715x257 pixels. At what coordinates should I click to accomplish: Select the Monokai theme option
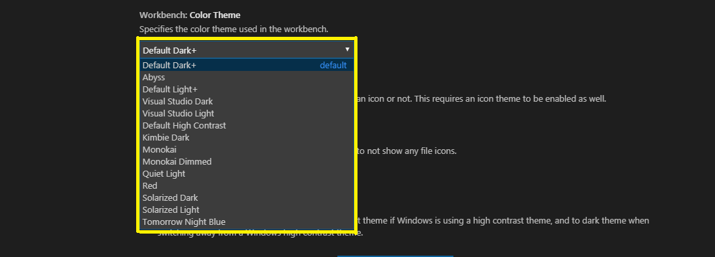(x=246, y=150)
